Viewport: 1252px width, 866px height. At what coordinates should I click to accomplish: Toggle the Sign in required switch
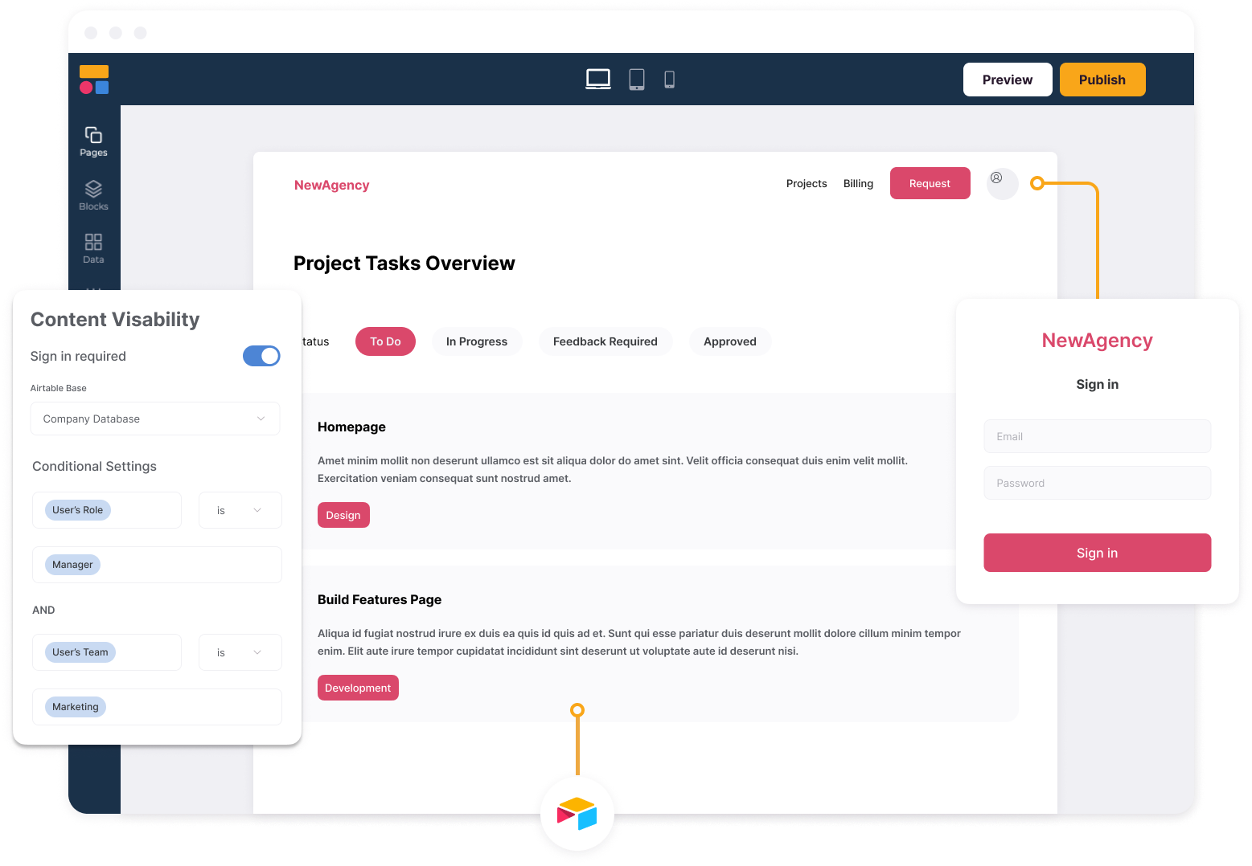pyautogui.click(x=261, y=356)
